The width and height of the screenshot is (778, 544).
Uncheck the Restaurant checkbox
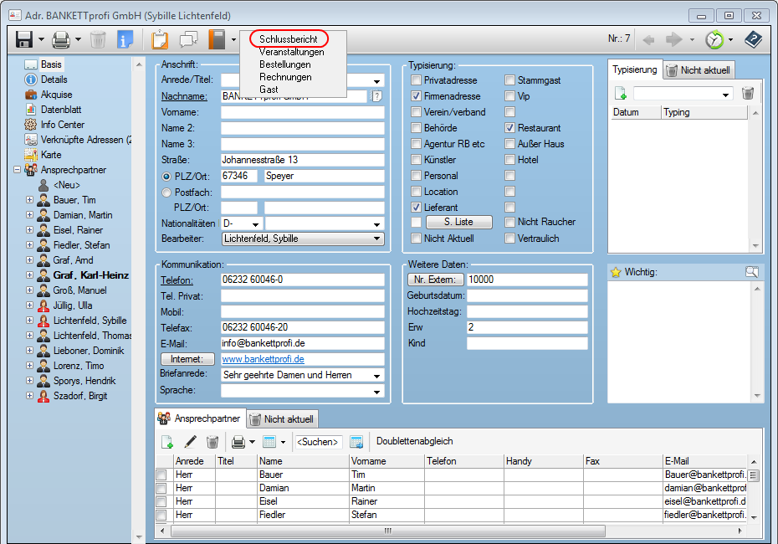click(510, 128)
